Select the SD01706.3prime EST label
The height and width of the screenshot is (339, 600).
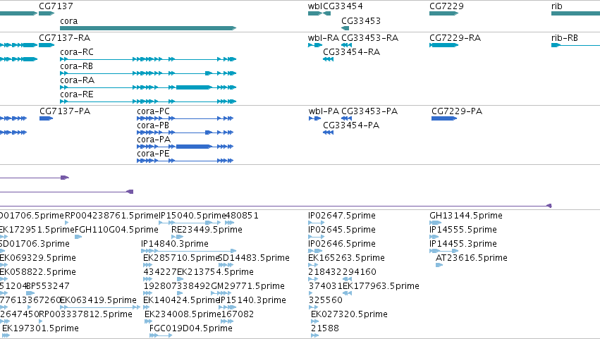pyautogui.click(x=35, y=244)
